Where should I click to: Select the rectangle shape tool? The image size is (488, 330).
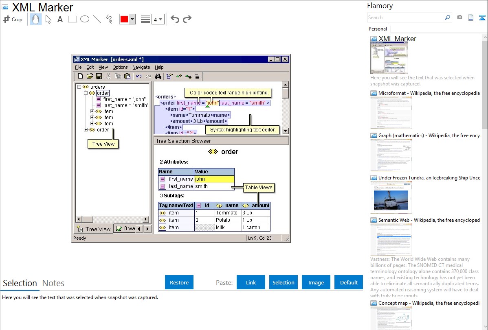point(72,19)
